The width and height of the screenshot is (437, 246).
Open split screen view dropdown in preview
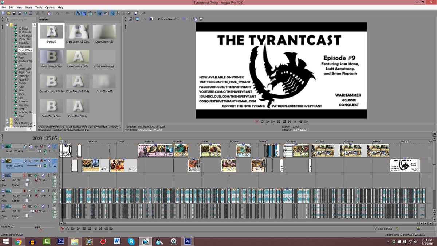coord(155,19)
